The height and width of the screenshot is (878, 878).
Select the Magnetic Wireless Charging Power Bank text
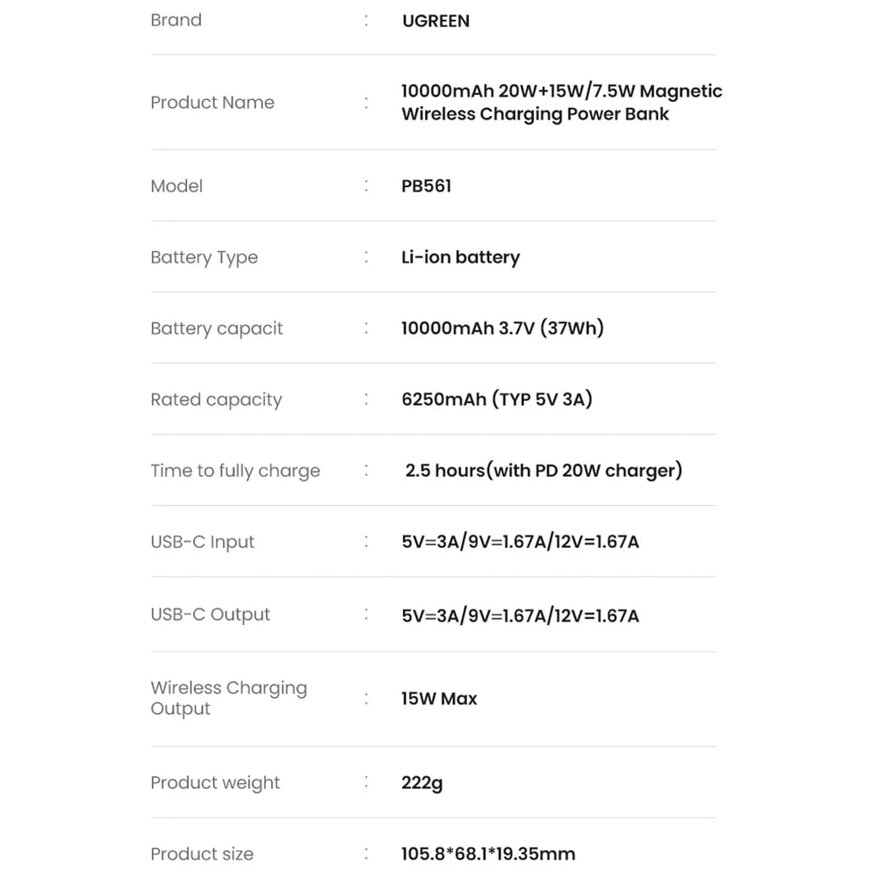562,103
